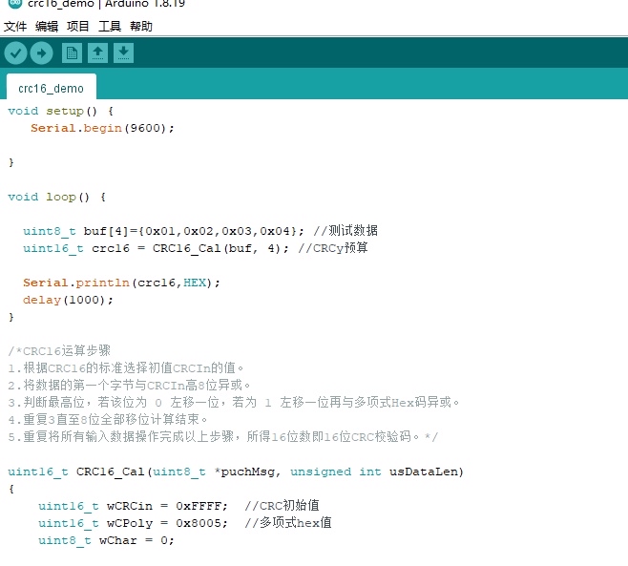Click the delay(1000); line
The width and height of the screenshot is (628, 566).
click(68, 300)
